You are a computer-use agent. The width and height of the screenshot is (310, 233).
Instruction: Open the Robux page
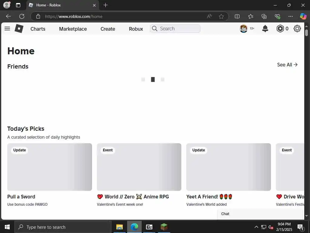[x=136, y=29]
